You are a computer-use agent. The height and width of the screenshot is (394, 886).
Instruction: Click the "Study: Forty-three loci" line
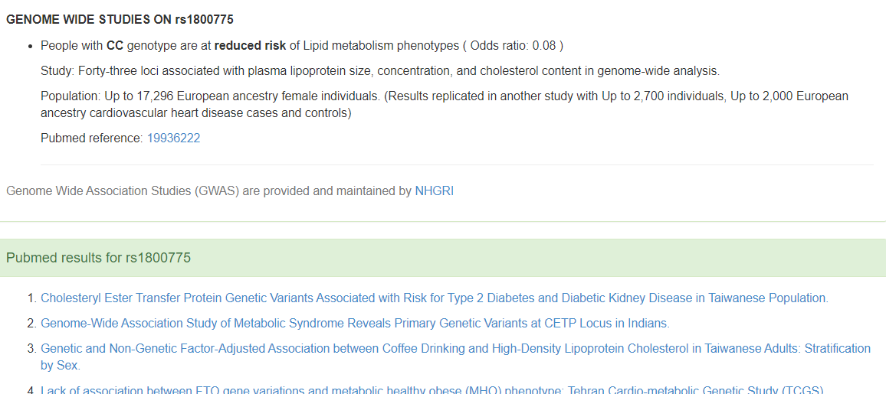point(379,71)
